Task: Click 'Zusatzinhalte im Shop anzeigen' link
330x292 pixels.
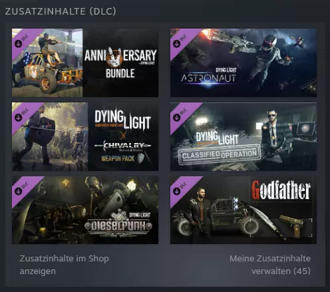Action: pos(65,265)
